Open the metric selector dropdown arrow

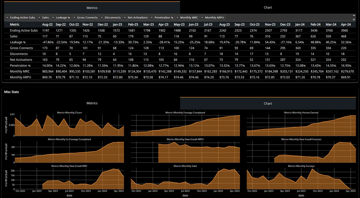coord(354,15)
